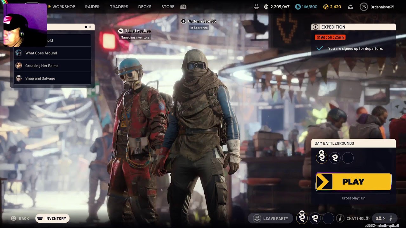Screen dimensions: 406x228
Task: Click the microphone icon next to the party count
Action: 391,218
